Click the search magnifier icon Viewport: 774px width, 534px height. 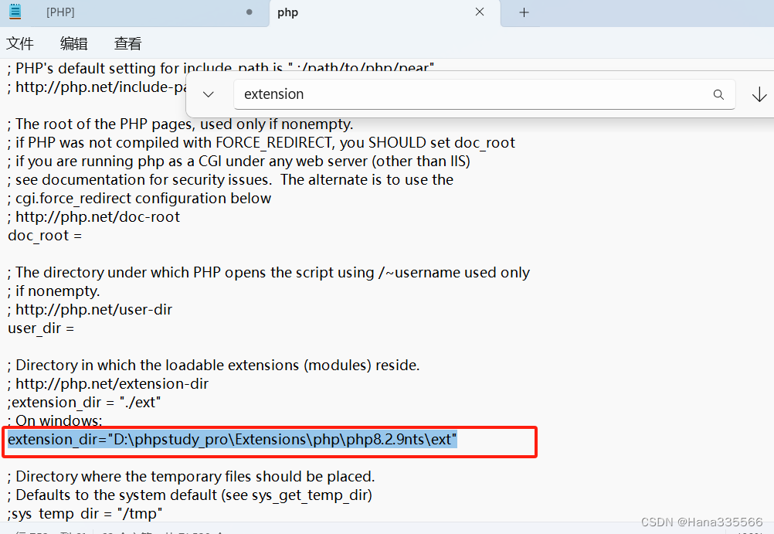[x=718, y=94]
